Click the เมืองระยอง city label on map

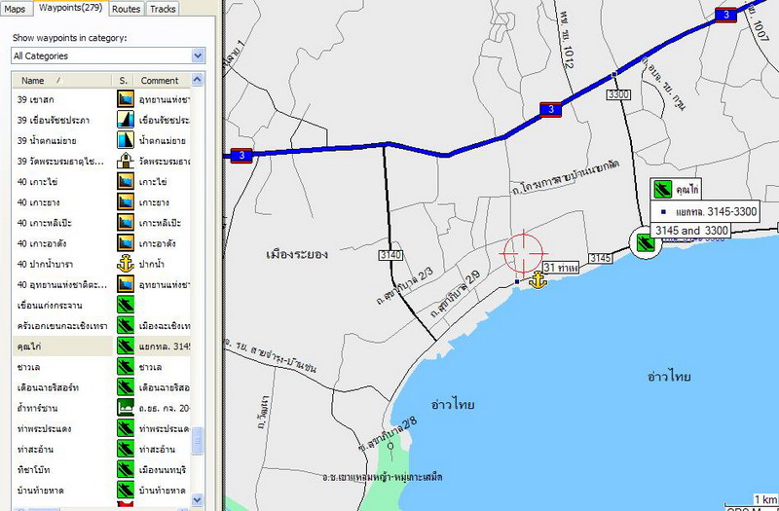coord(297,254)
